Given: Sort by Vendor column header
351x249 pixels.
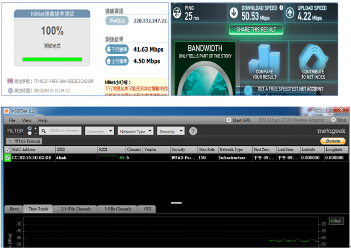Looking at the screenshot, I should pos(156,150).
